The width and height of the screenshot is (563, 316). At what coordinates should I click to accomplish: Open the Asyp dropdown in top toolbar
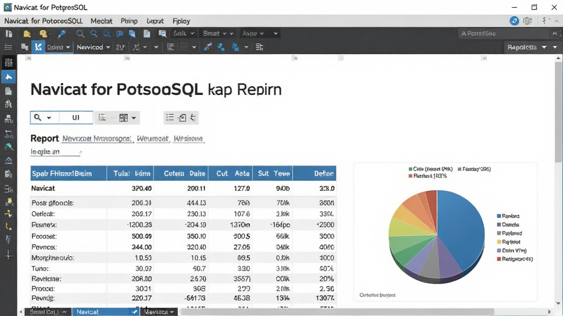253,33
